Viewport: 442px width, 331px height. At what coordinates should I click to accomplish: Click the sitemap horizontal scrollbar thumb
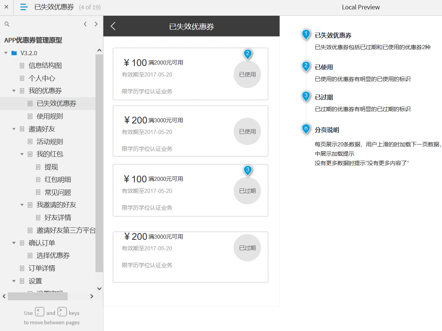point(38,296)
